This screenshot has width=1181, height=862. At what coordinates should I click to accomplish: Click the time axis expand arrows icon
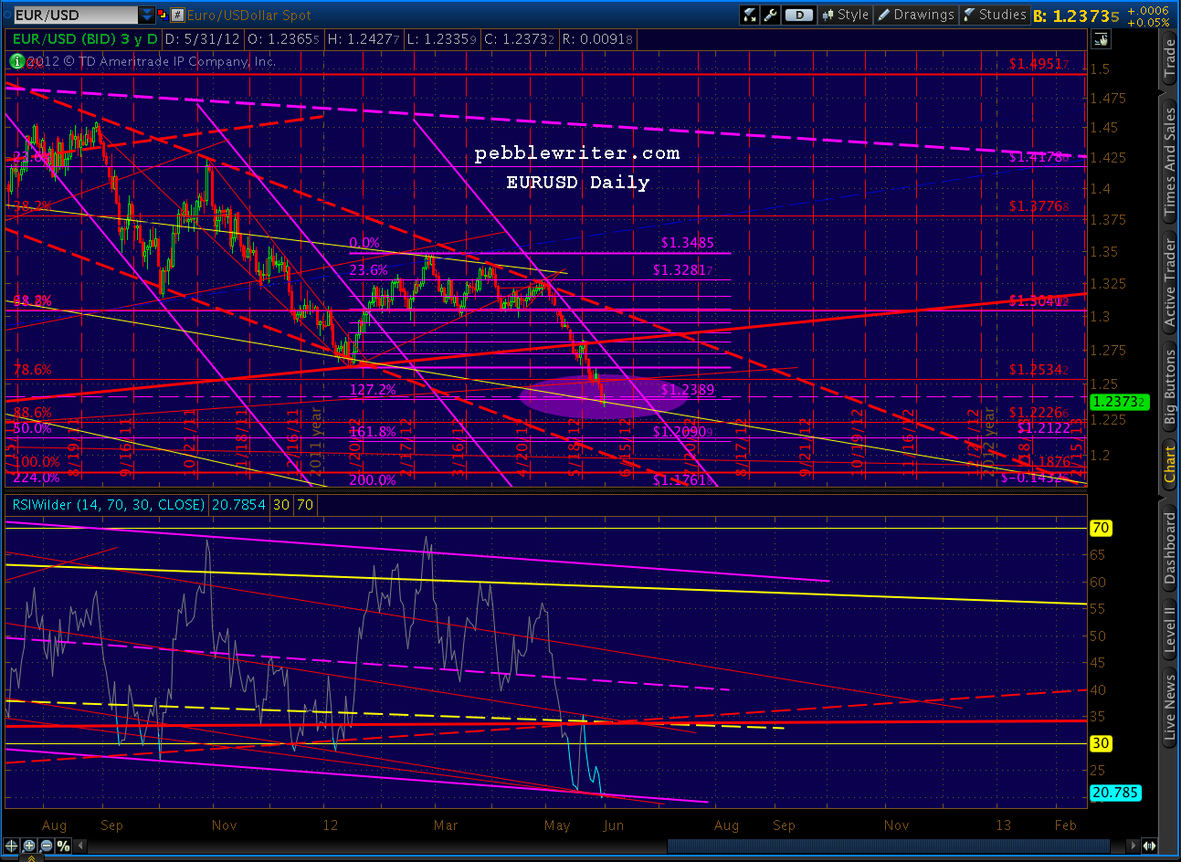click(1149, 846)
